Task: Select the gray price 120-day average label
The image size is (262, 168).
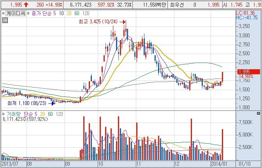Action: click(86, 13)
